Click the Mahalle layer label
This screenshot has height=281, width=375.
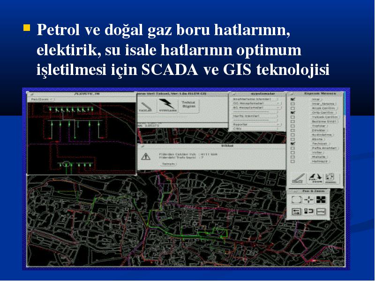tap(319, 157)
